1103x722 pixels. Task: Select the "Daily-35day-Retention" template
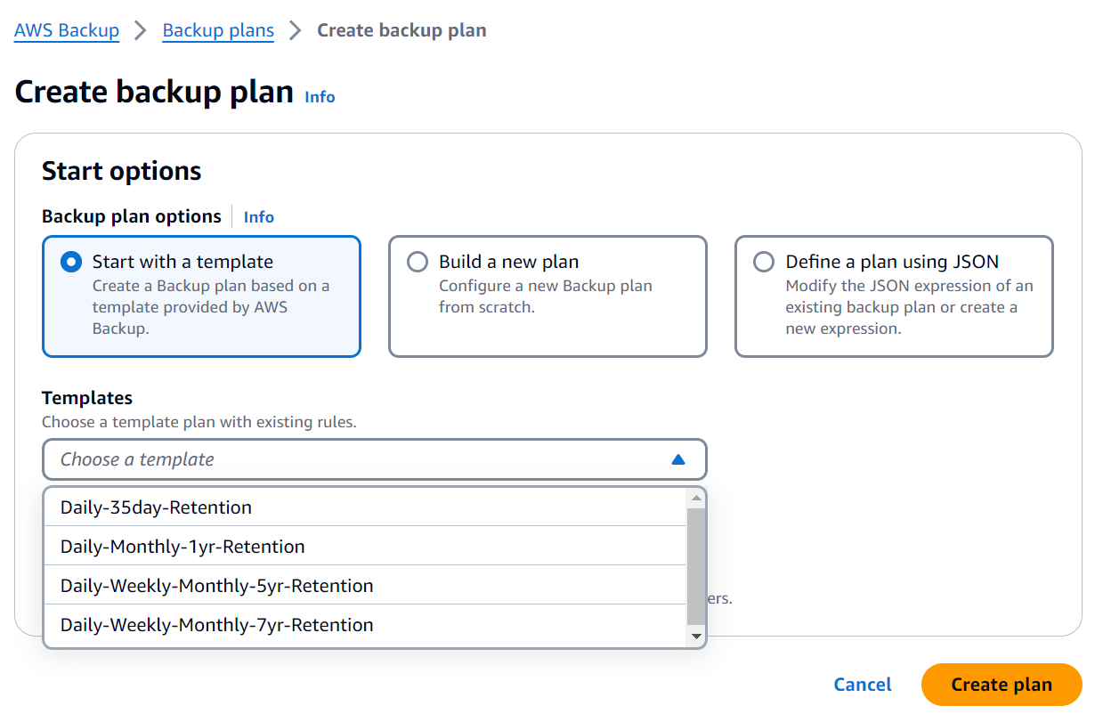[156, 507]
